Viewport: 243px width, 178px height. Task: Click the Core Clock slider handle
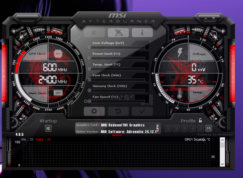tap(90, 80)
